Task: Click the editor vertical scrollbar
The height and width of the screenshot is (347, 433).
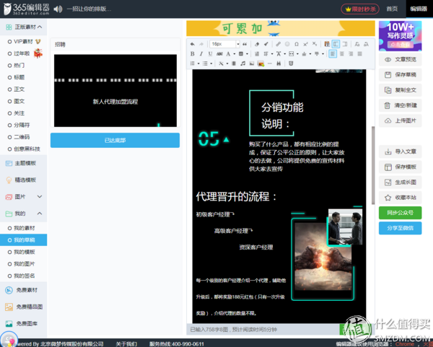Action: pos(373,166)
